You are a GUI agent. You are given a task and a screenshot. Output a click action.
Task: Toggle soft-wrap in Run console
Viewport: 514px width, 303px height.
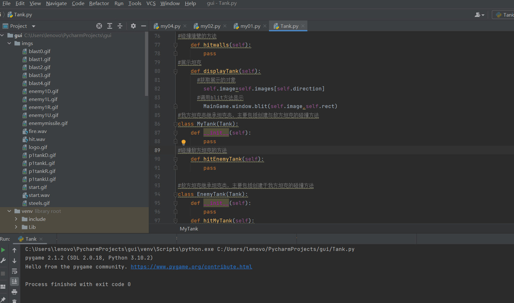(x=14, y=271)
